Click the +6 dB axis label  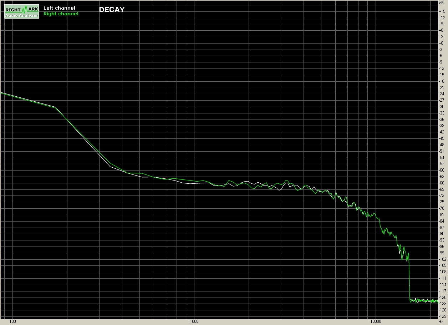tap(441, 30)
